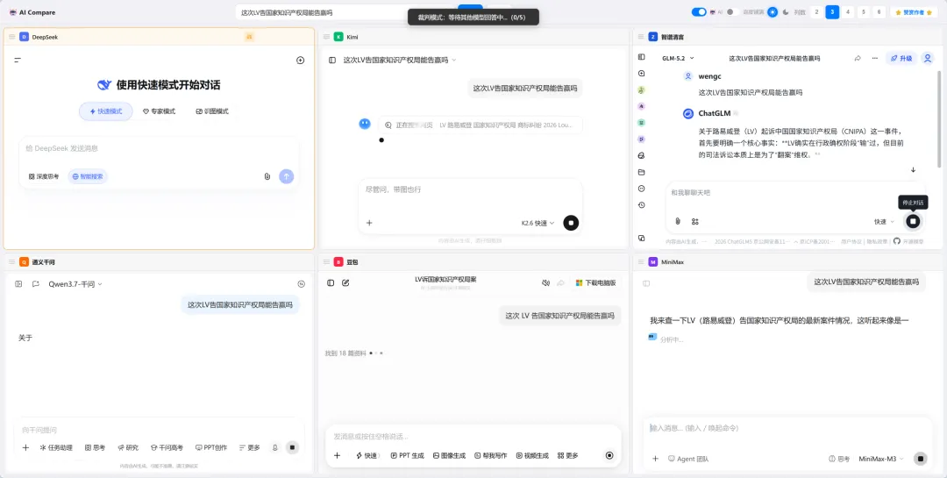This screenshot has height=478, width=947.
Task: Mute Doubao speaker icon
Action: click(x=545, y=282)
